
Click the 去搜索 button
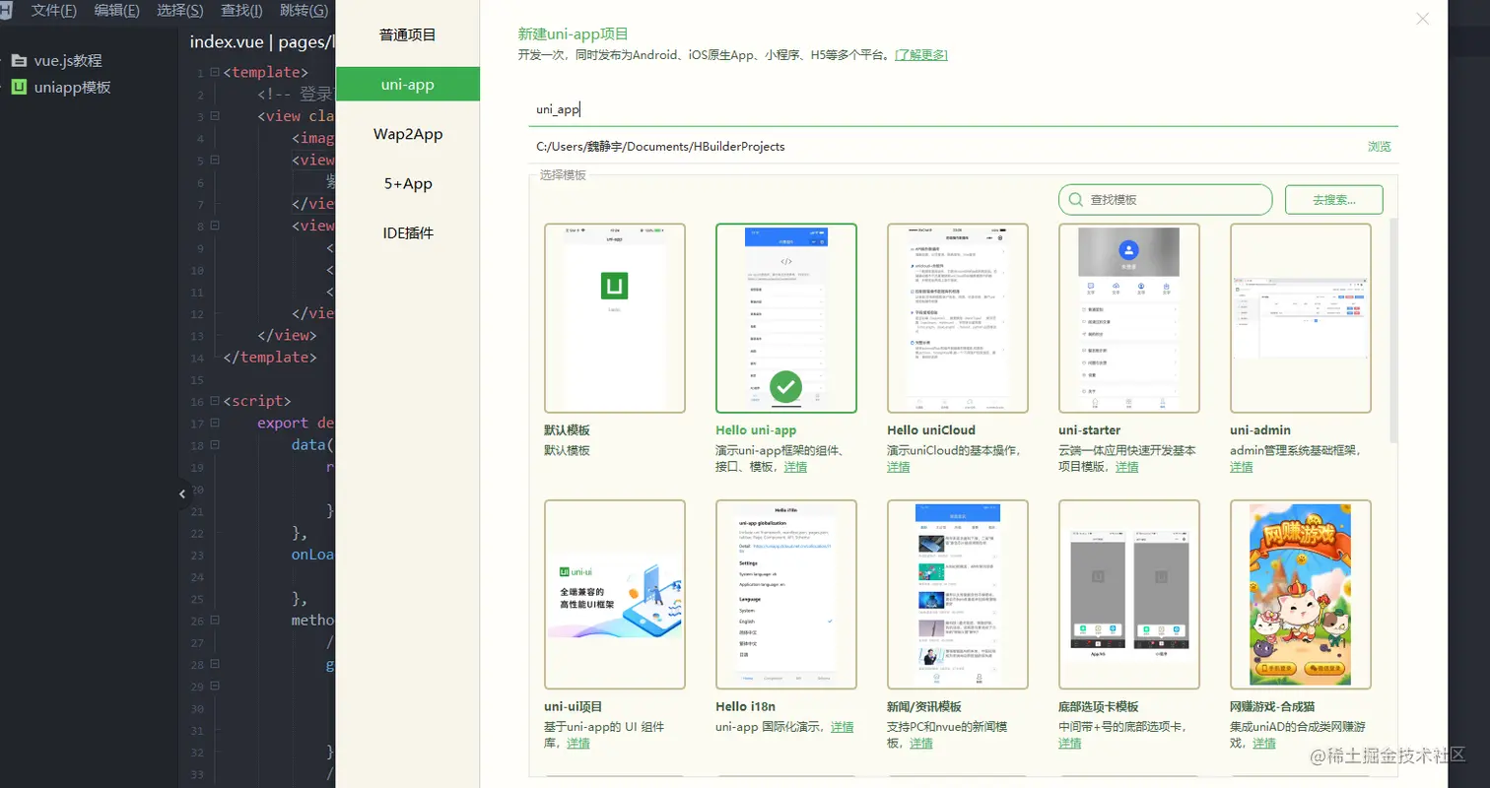1332,199
